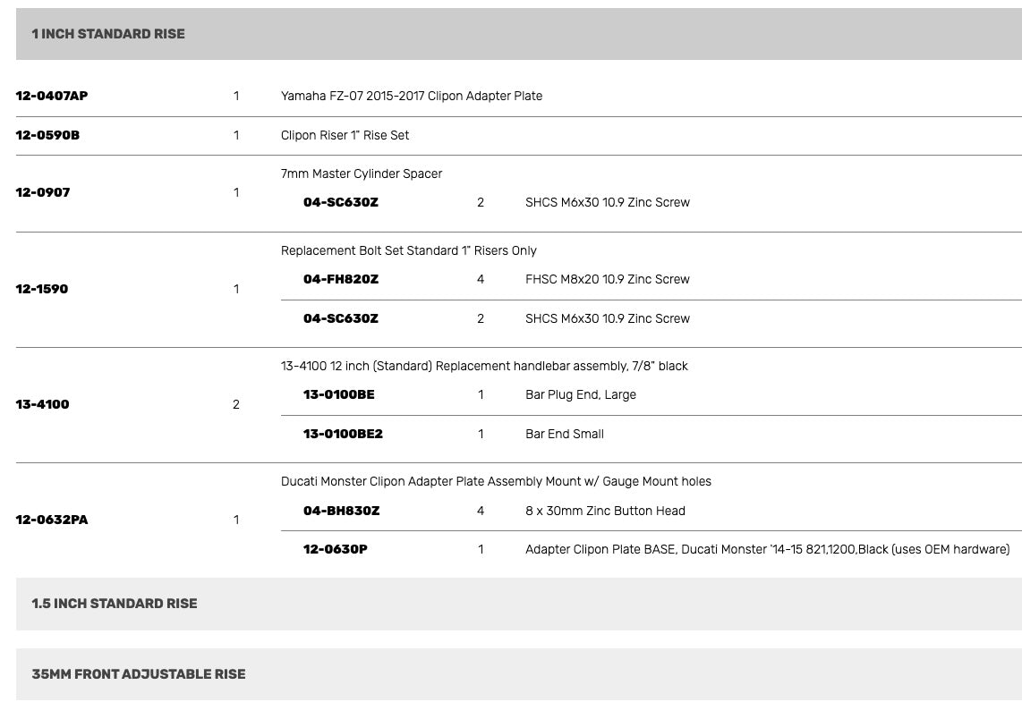Click sub-part 13-0100BE
Viewport: 1022px width, 719px height.
[x=339, y=394]
